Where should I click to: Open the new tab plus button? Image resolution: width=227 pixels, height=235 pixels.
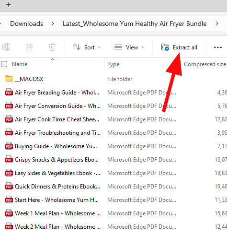click(8, 5)
